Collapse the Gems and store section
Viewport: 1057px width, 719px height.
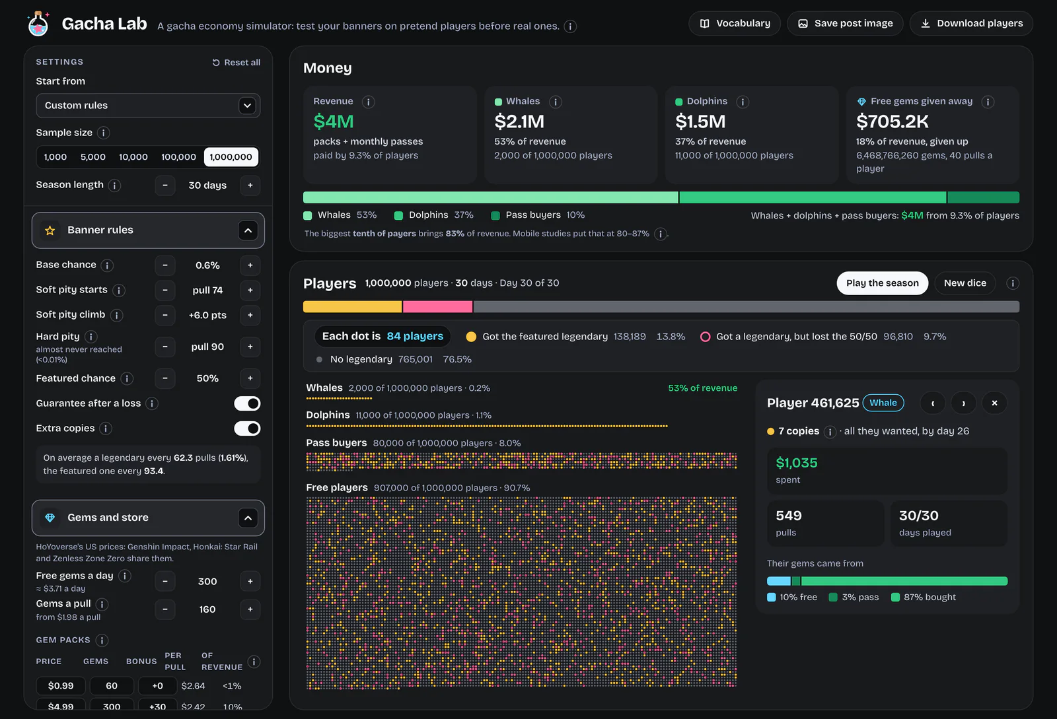pyautogui.click(x=248, y=518)
